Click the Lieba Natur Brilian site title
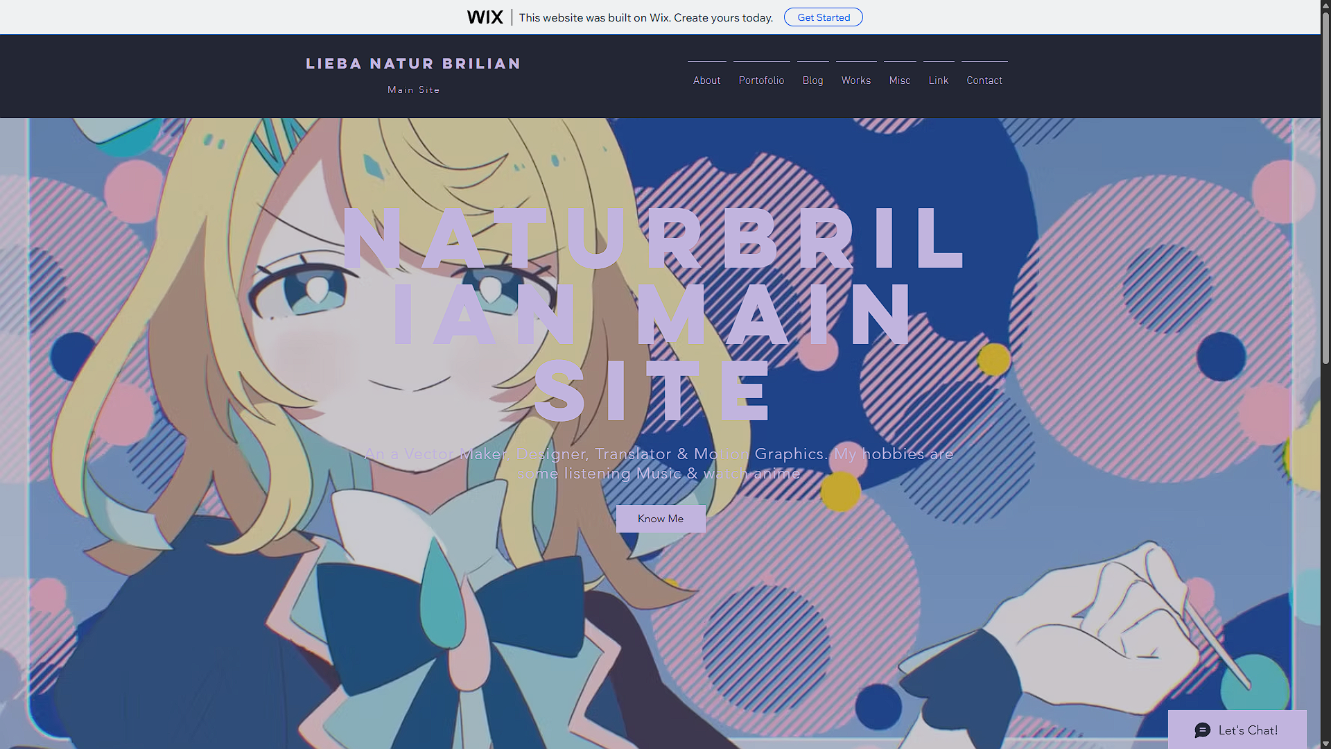The width and height of the screenshot is (1331, 749). click(x=413, y=64)
